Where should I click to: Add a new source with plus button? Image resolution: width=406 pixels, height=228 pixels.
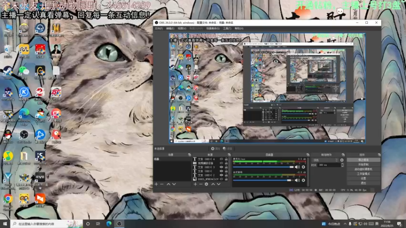[x=195, y=184]
